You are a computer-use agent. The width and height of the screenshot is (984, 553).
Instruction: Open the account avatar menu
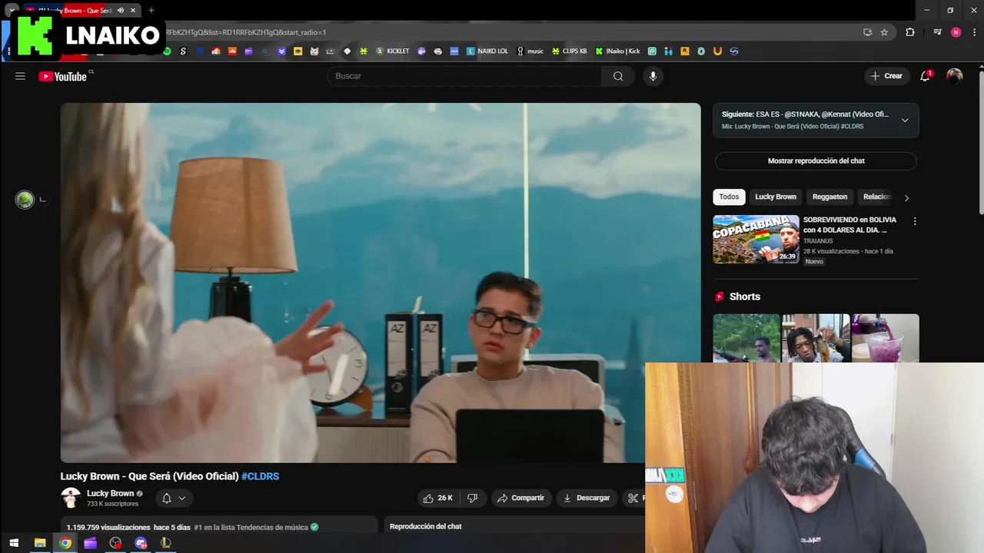pyautogui.click(x=954, y=76)
